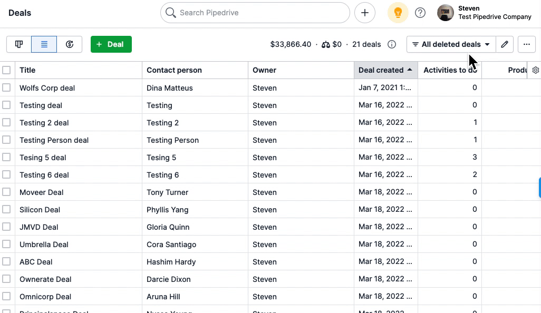
Task: Sort deals by the Title column header
Action: click(27, 70)
